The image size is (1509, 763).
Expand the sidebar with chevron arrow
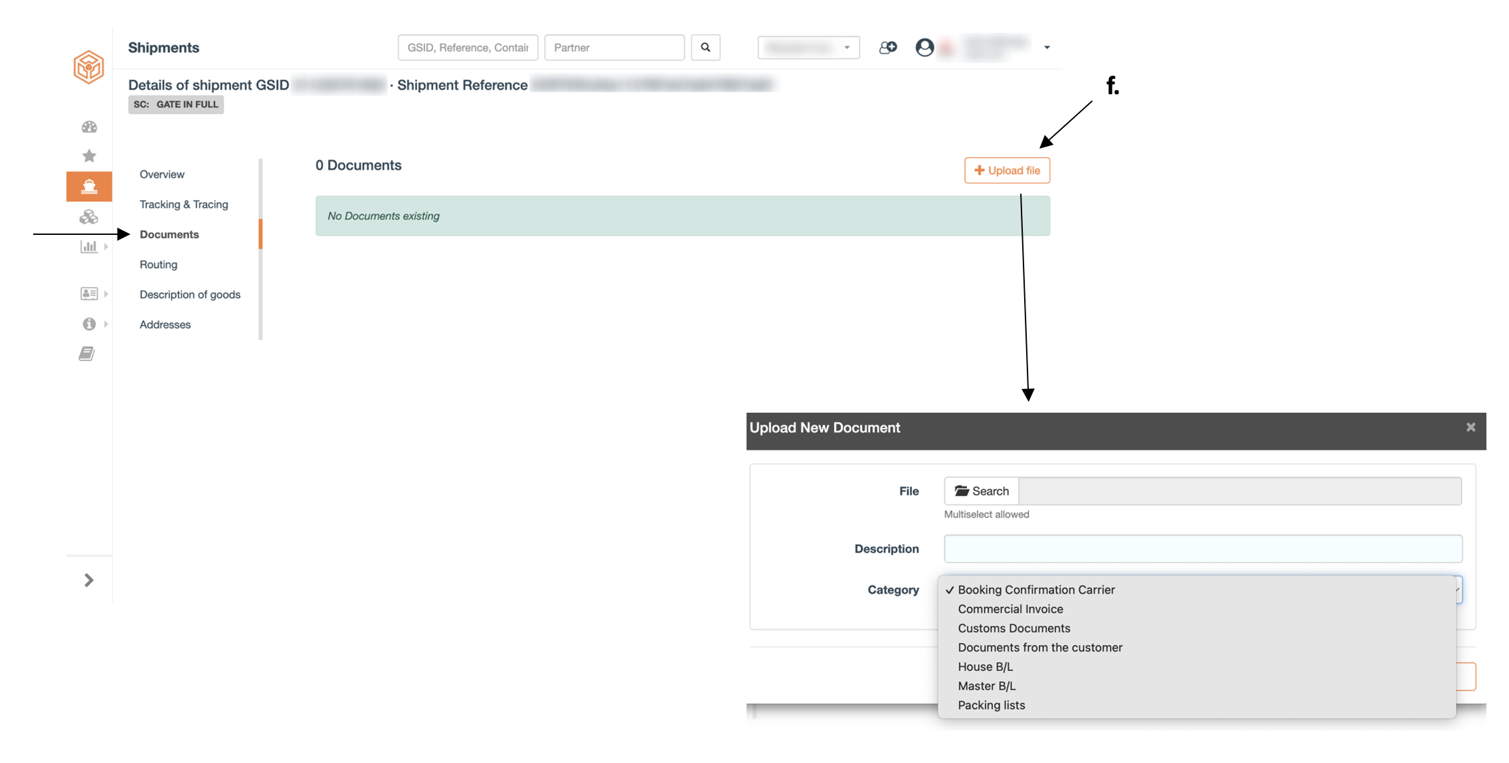pos(89,581)
